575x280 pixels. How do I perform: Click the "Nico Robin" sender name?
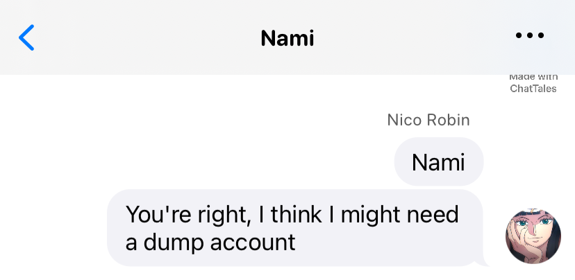(428, 120)
